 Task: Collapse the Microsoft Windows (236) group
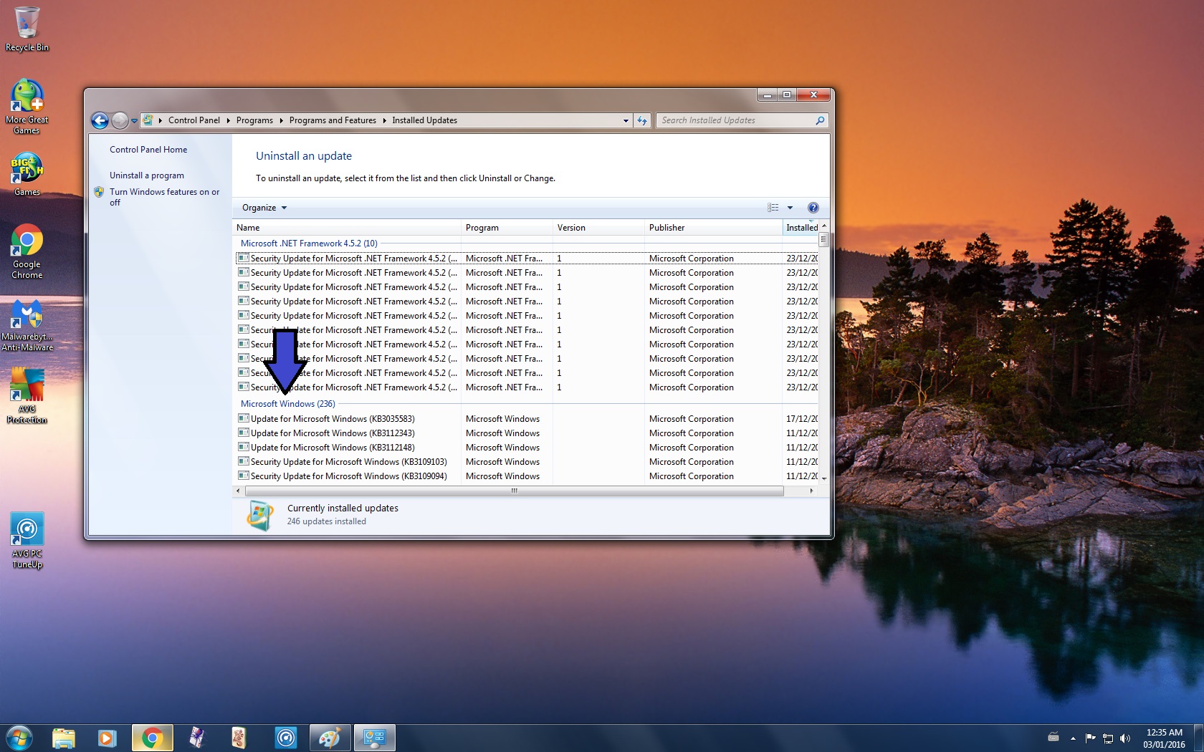[287, 404]
